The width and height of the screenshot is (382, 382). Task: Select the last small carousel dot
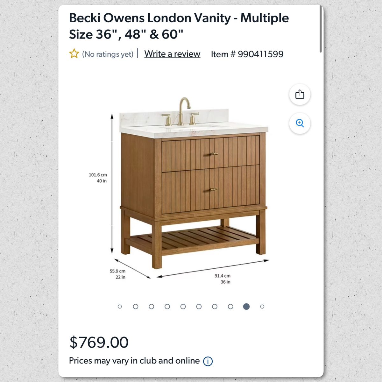pyautogui.click(x=262, y=307)
